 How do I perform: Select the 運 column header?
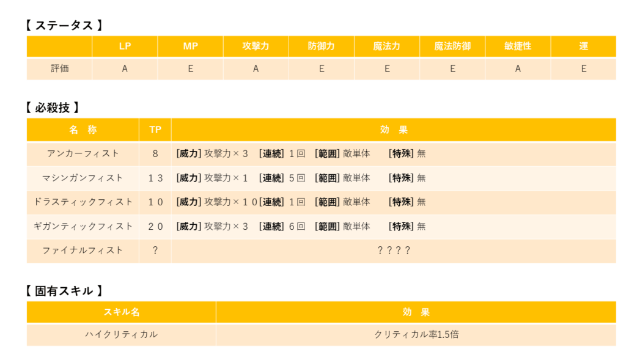(583, 46)
